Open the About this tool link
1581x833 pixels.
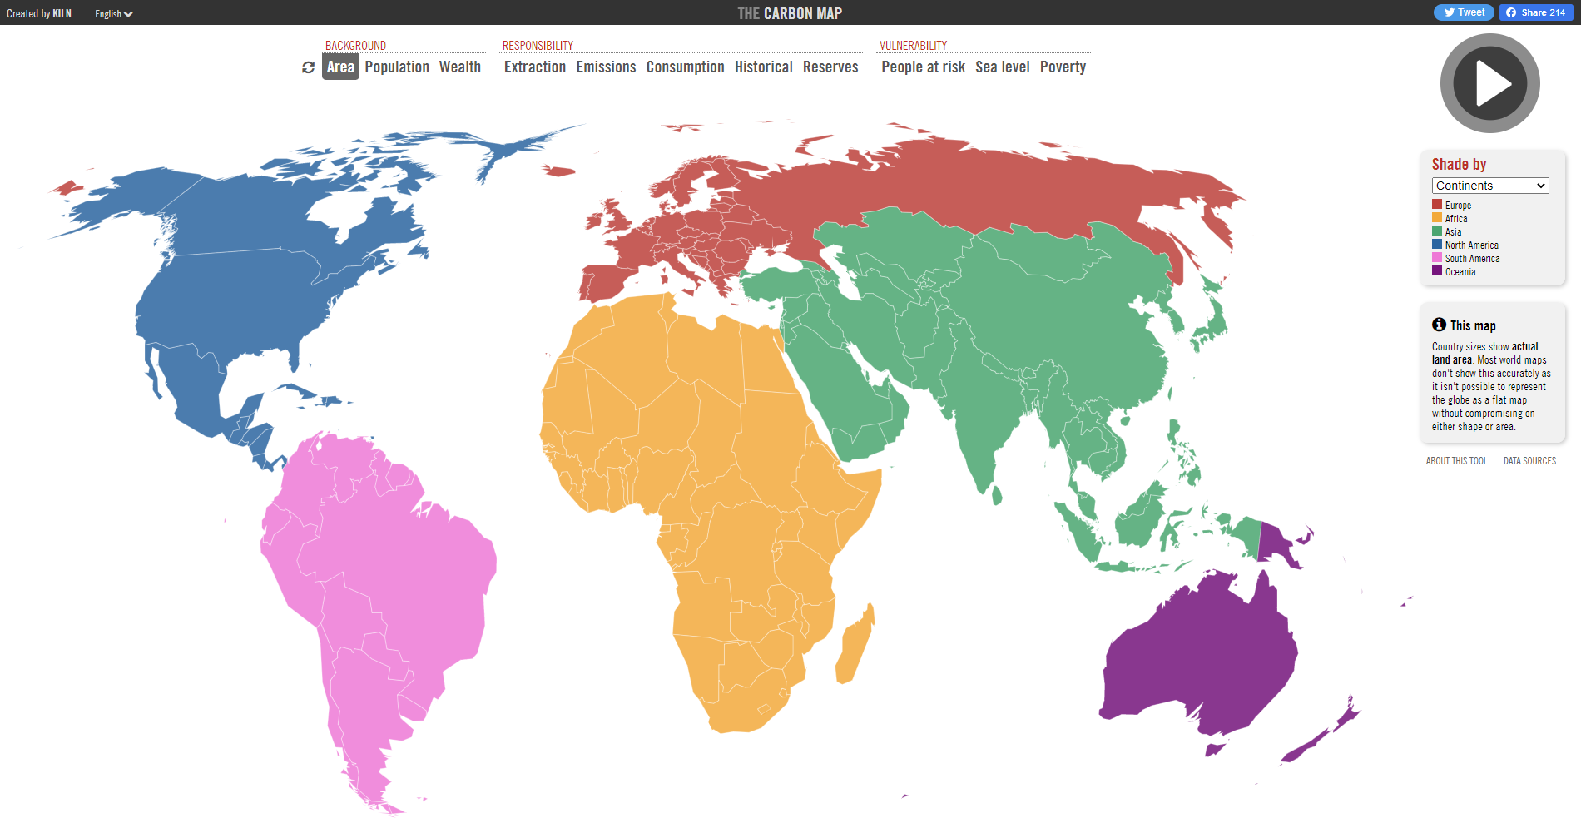click(1457, 461)
